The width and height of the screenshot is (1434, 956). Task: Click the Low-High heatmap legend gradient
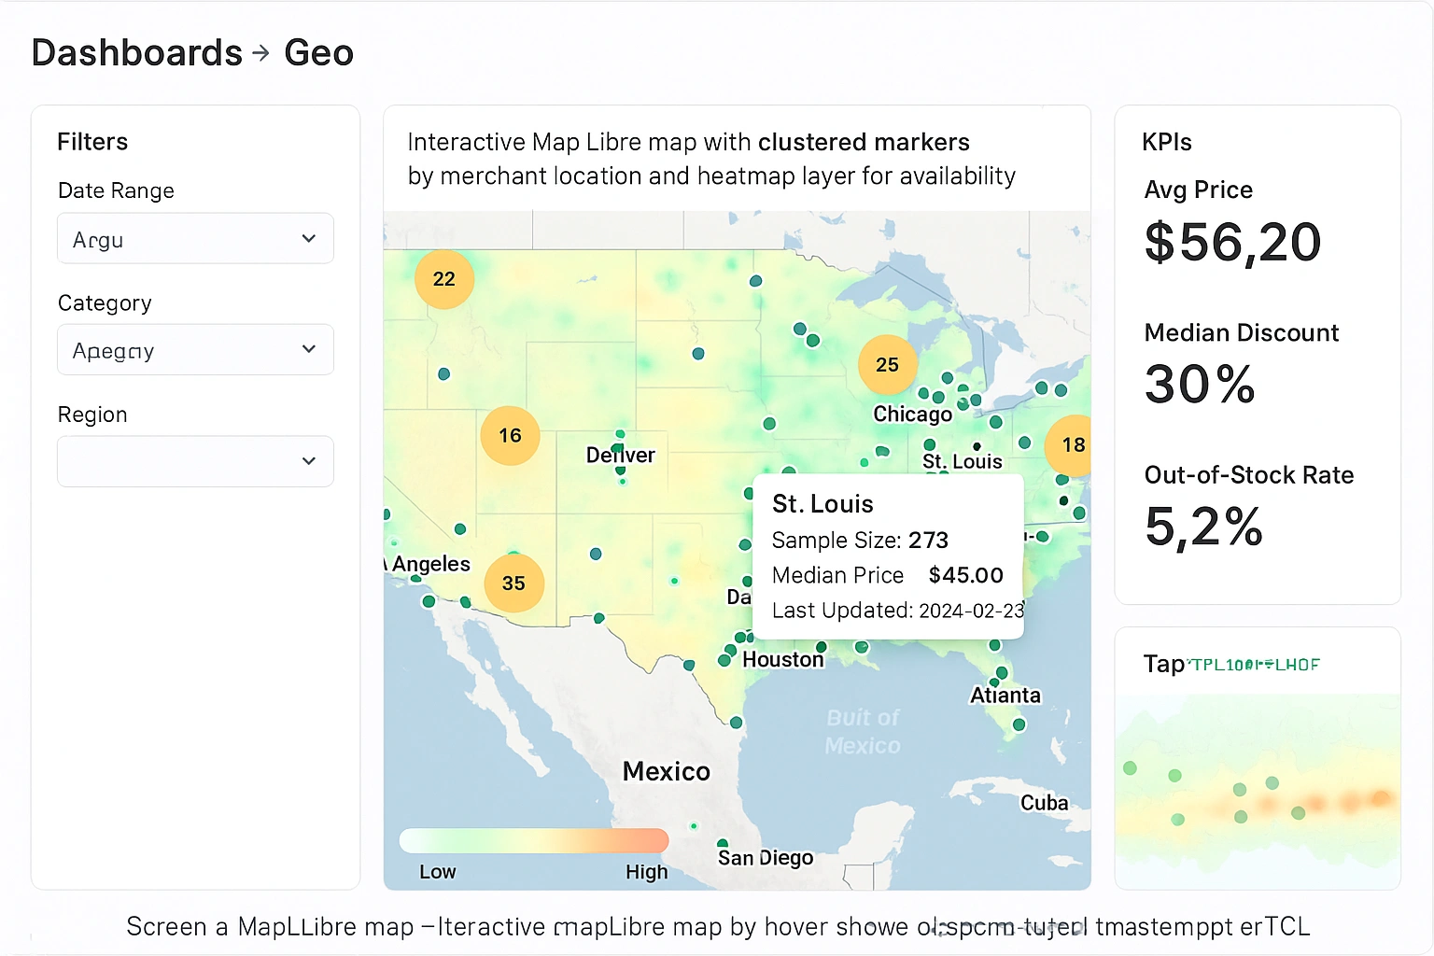533,840
